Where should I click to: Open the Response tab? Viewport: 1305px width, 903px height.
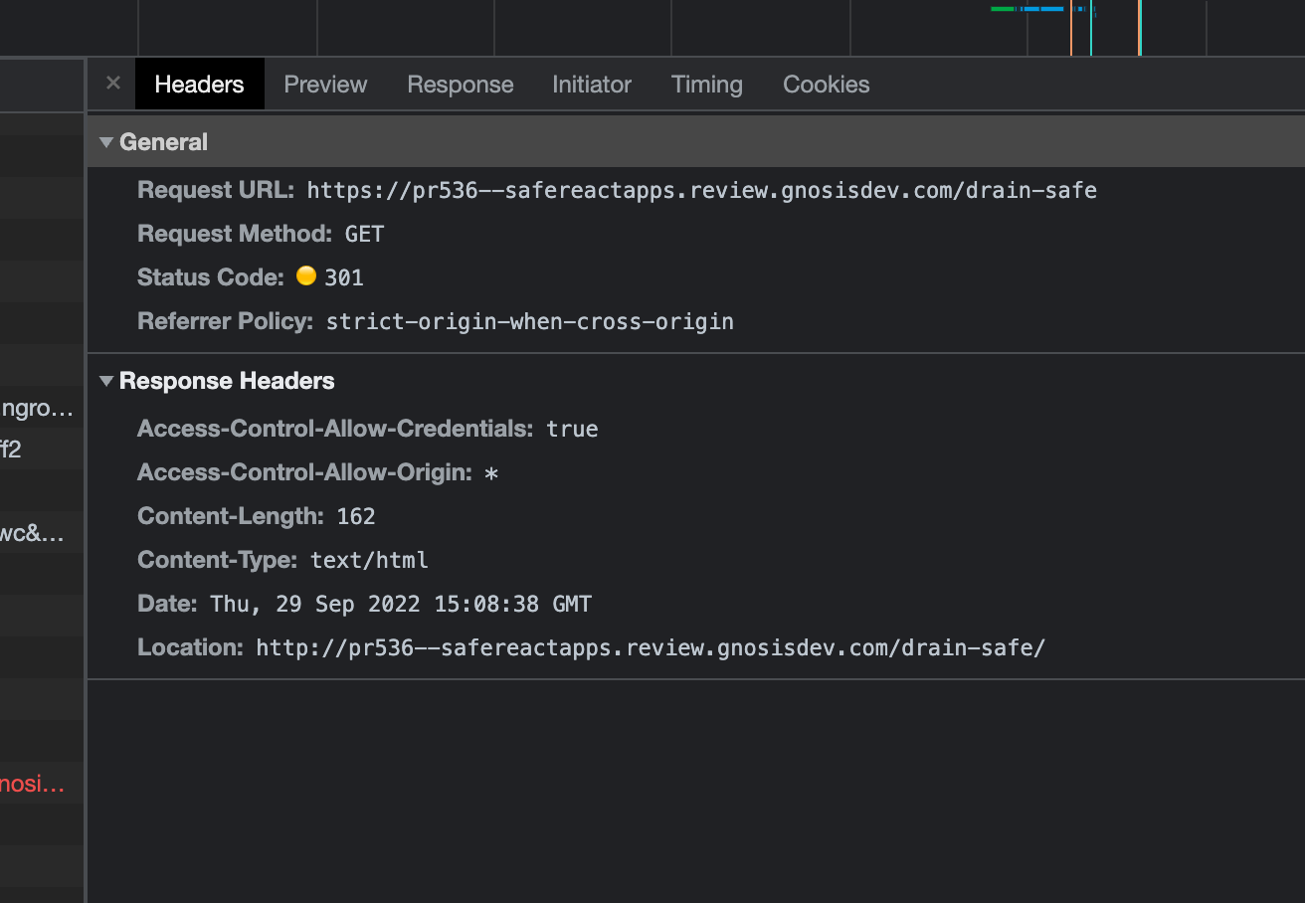(x=460, y=85)
